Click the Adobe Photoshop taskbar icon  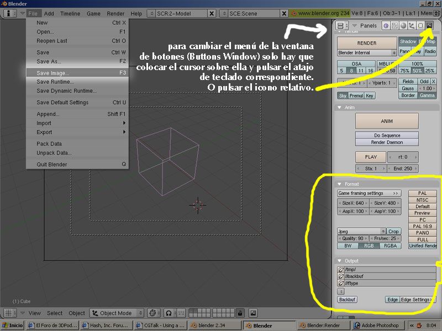357,325
